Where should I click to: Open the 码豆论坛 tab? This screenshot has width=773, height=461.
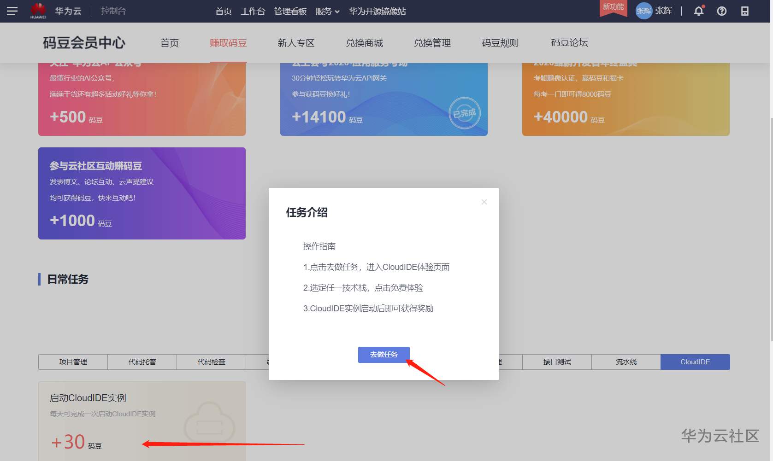click(x=569, y=43)
